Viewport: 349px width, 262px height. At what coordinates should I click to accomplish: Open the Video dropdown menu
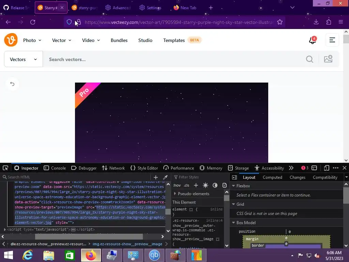tap(91, 40)
